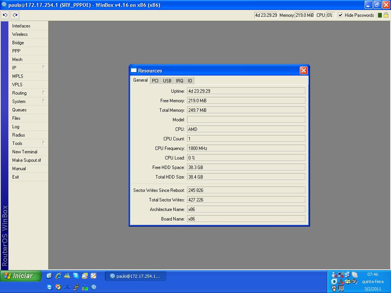391x293 pixels.
Task: Open the VPLS menu
Action: pyautogui.click(x=28, y=85)
